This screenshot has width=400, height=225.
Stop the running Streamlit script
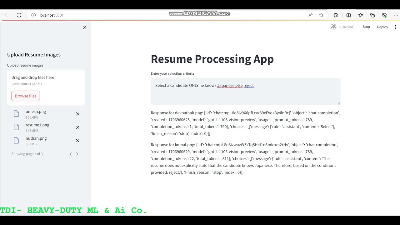click(x=366, y=27)
